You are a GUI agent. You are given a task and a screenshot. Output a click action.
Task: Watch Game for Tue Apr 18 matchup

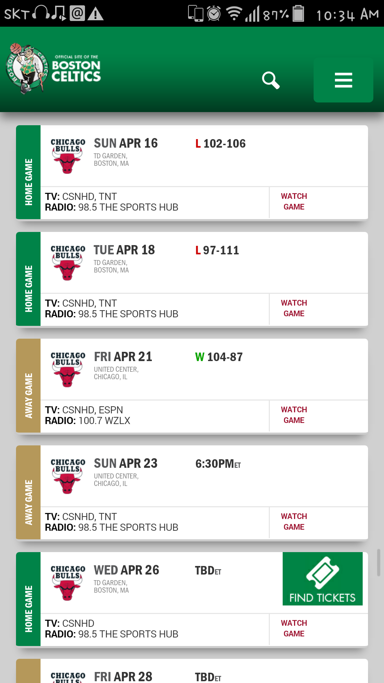pyautogui.click(x=294, y=308)
